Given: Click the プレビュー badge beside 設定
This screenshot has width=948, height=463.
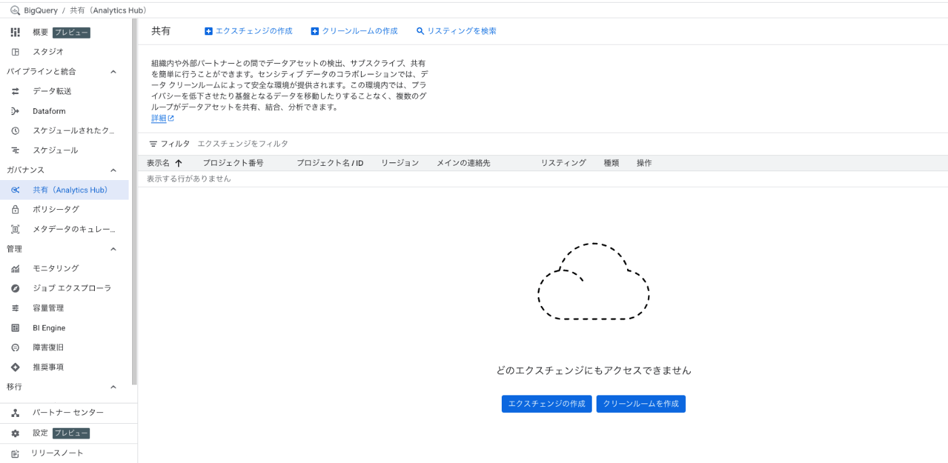Looking at the screenshot, I should click(71, 433).
